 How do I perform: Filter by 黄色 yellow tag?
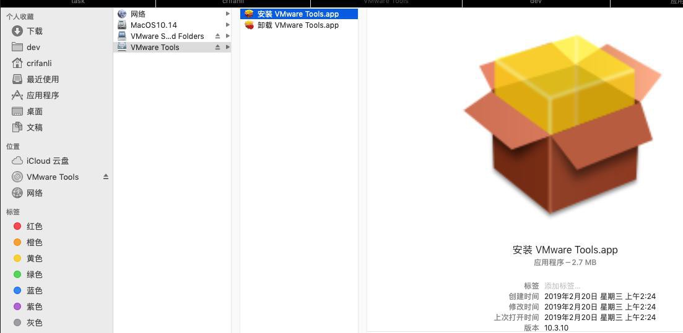(x=17, y=258)
